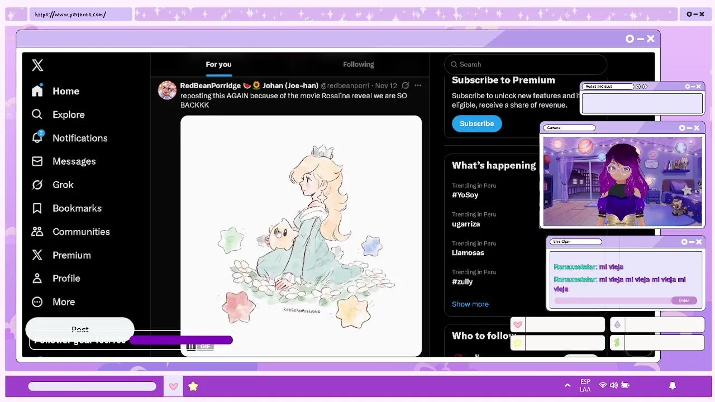Screen dimensions: 715x402
Task: Open the Rosalina illustration image
Action: tap(301, 236)
